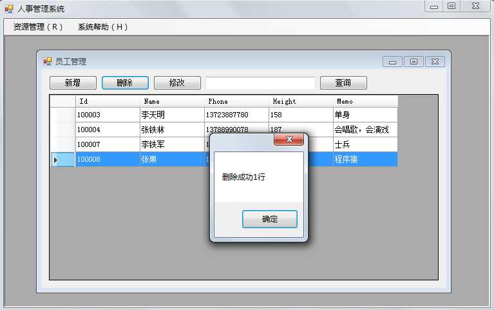Click row header of the 100008 row
Viewport: 494px width, 310px height.
(62, 159)
